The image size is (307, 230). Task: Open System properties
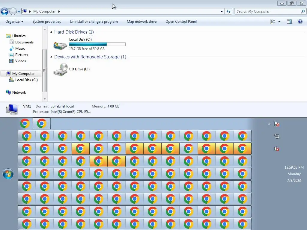pyautogui.click(x=46, y=22)
